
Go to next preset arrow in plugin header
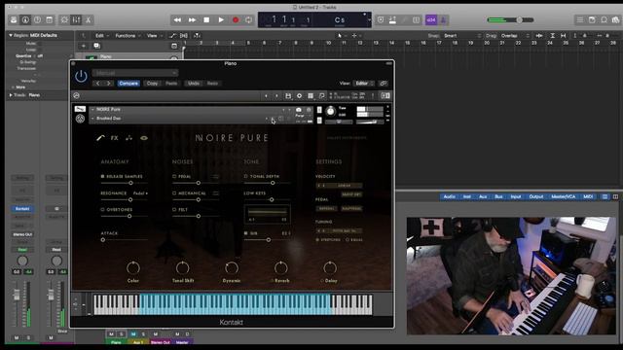(x=108, y=84)
